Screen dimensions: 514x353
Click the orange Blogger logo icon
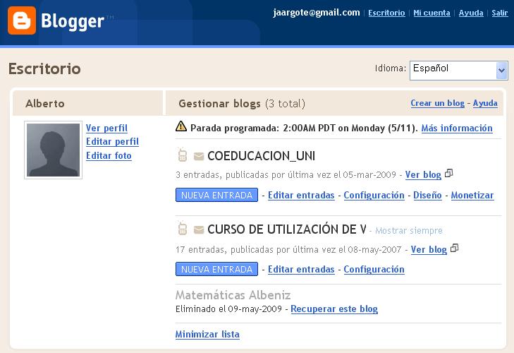(x=22, y=20)
